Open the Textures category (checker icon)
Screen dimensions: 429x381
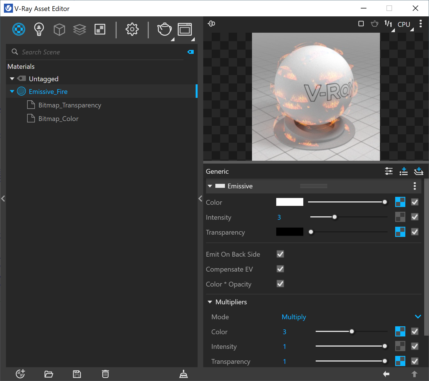pos(100,29)
